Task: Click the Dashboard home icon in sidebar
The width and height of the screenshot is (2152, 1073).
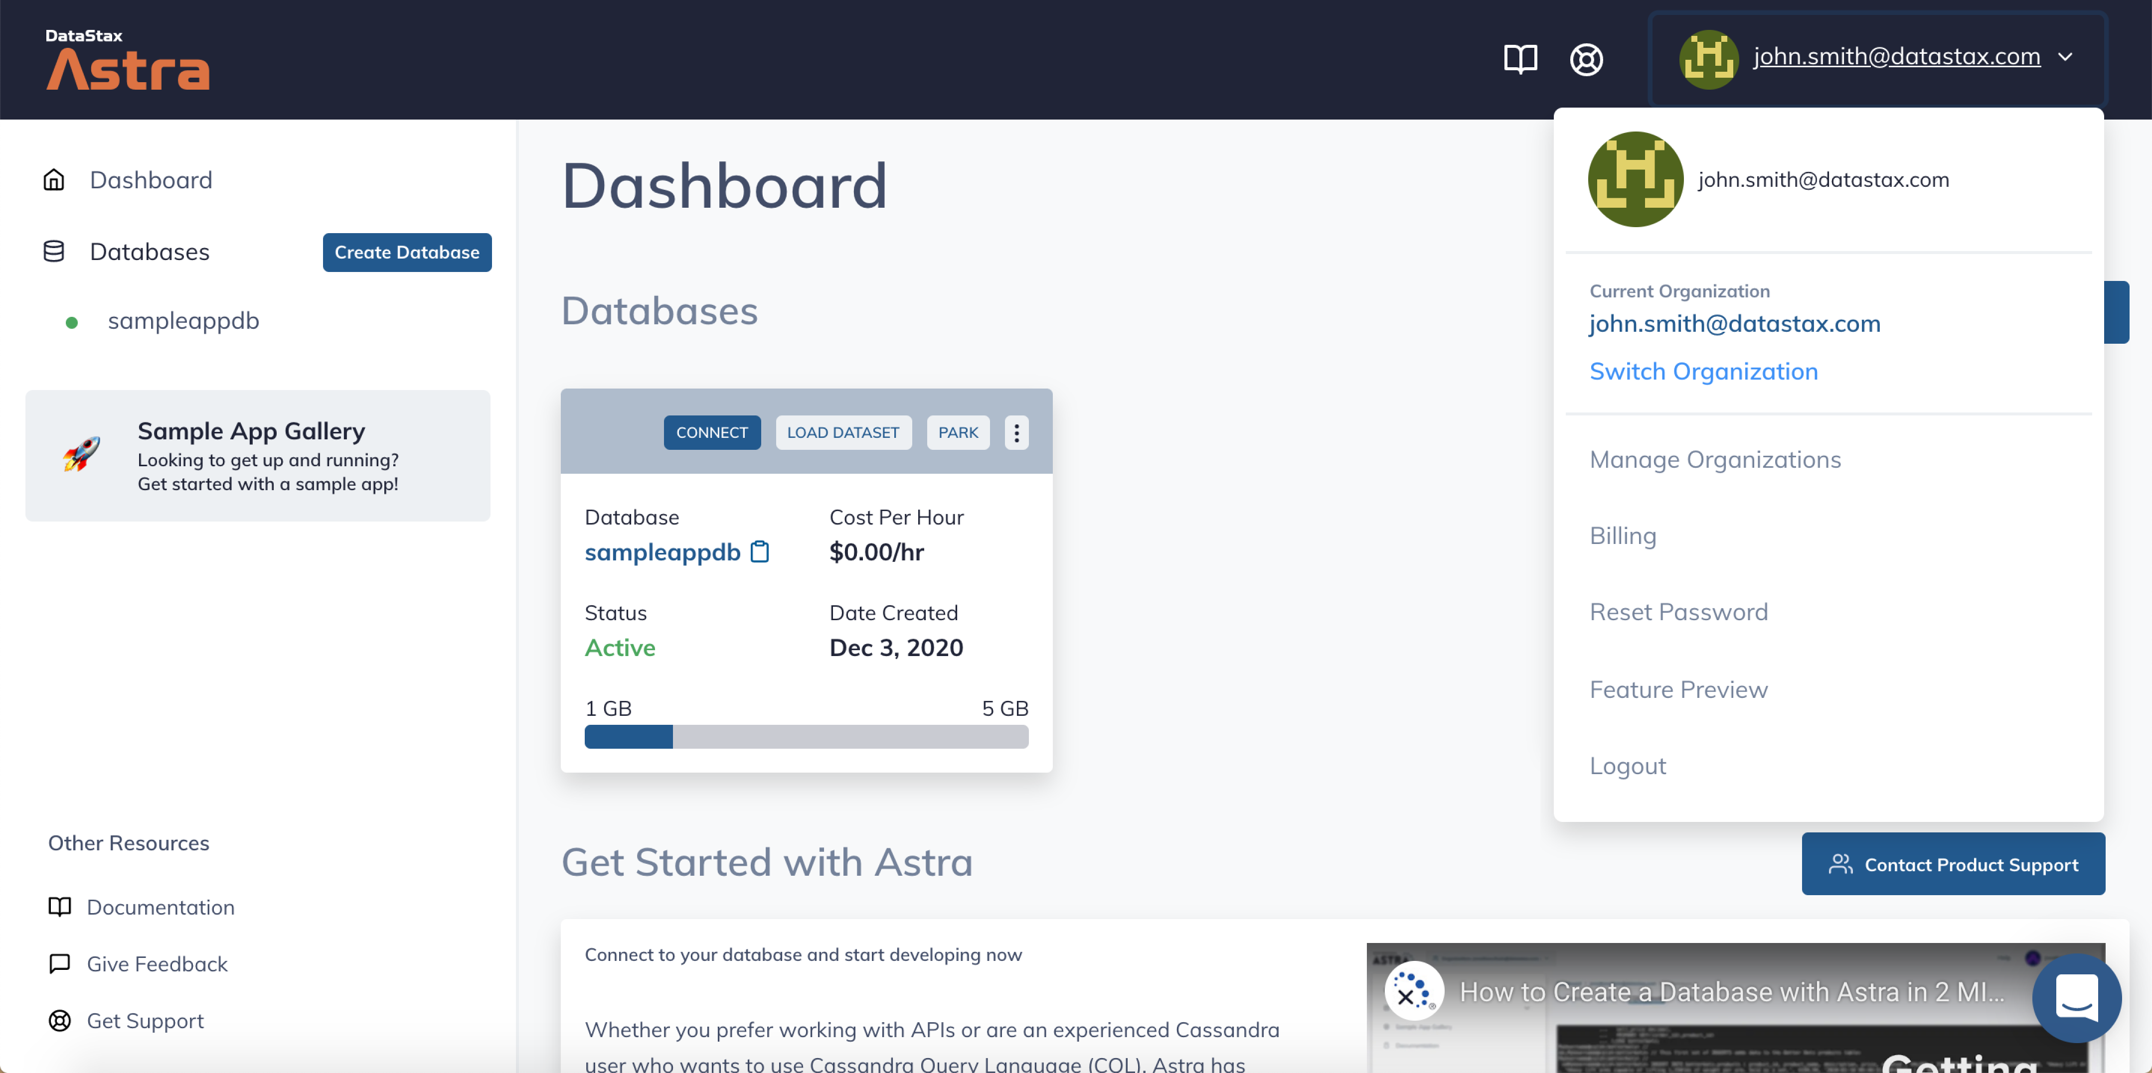Action: coord(53,179)
